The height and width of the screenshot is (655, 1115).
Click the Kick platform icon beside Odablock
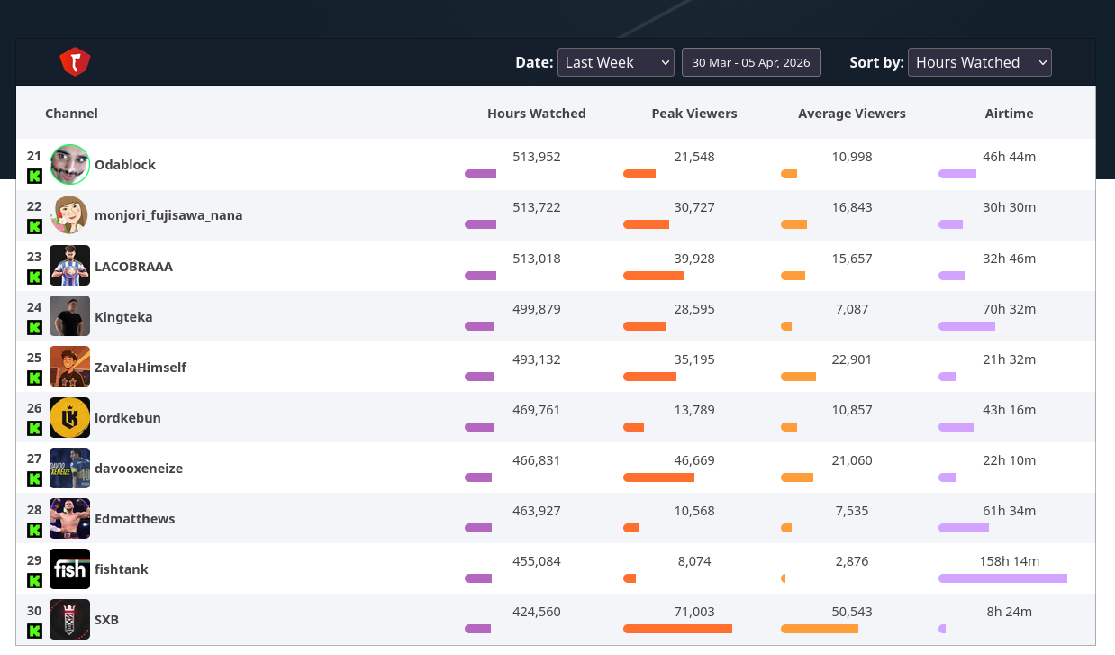coord(34,176)
